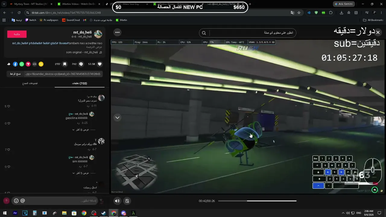Post the comment with red arrow button

[x=6, y=201]
